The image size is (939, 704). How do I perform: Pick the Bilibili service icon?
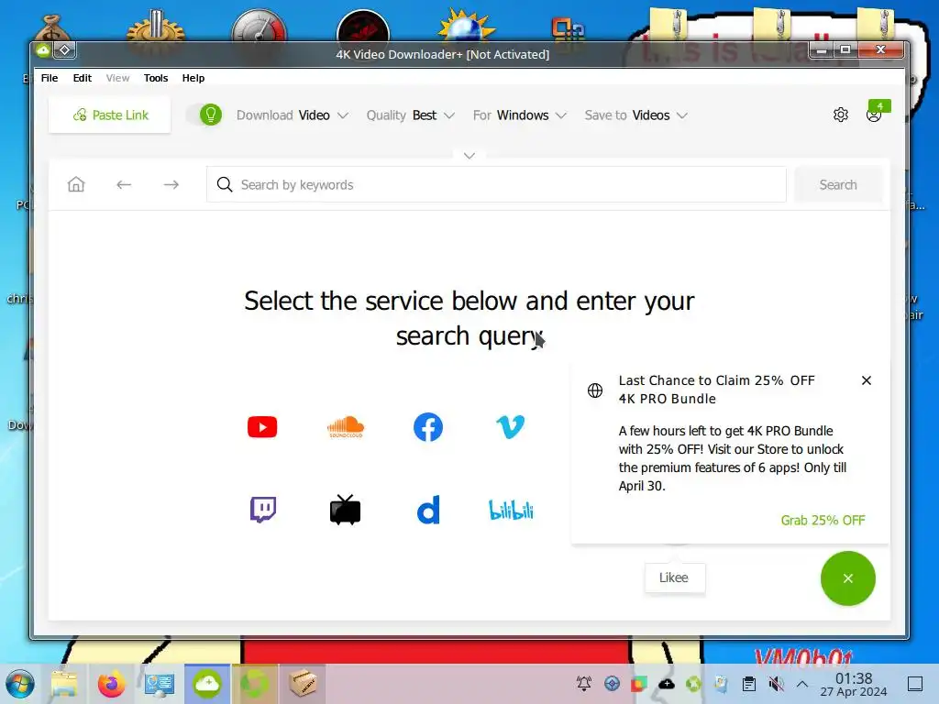pyautogui.click(x=511, y=510)
